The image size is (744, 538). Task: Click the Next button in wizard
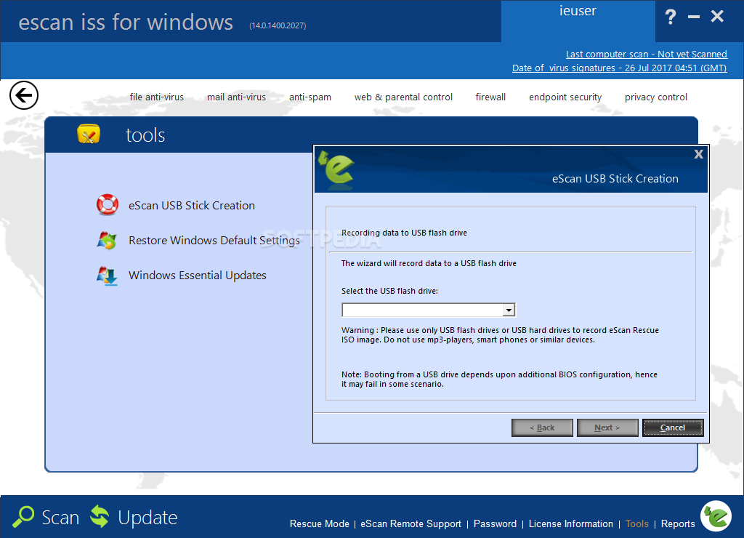click(x=607, y=427)
